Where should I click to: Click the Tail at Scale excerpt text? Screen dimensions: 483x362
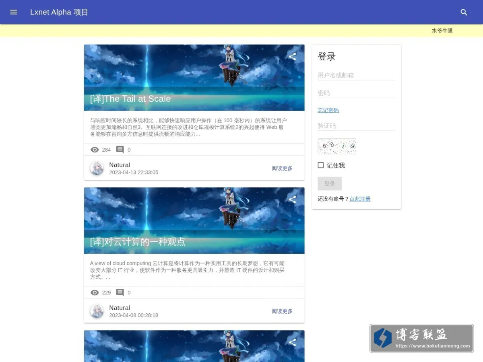click(189, 127)
